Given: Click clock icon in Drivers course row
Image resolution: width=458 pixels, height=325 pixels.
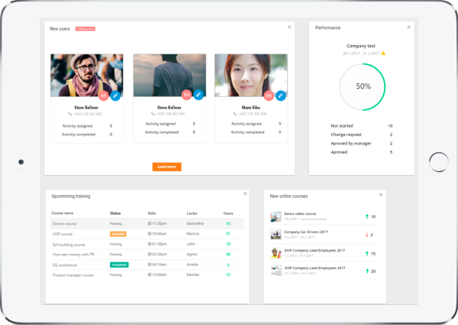Looking at the screenshot, I should [x=150, y=223].
